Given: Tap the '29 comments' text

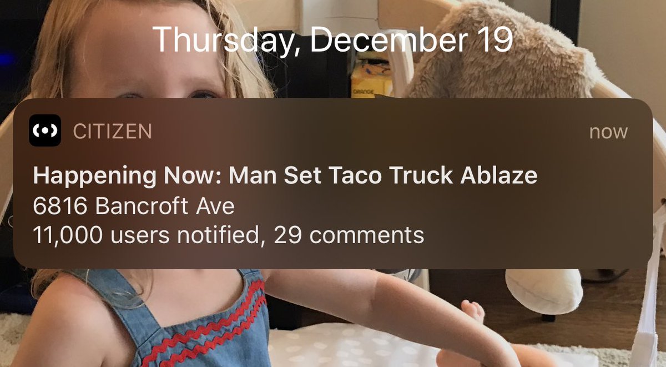Looking at the screenshot, I should pyautogui.click(x=349, y=235).
